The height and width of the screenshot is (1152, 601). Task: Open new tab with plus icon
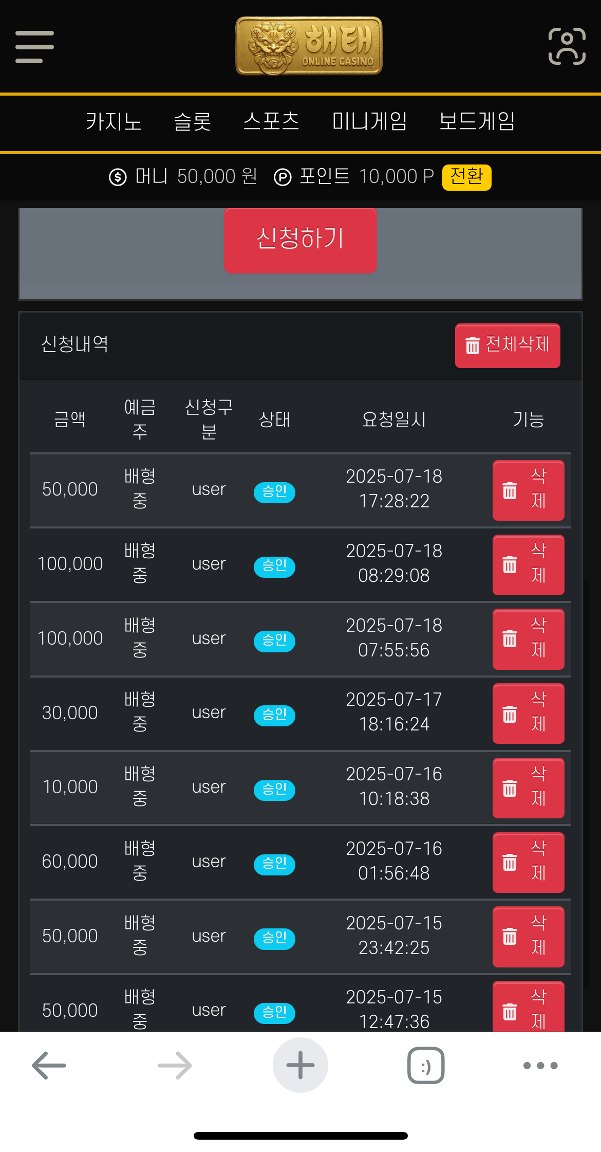pyautogui.click(x=300, y=1065)
